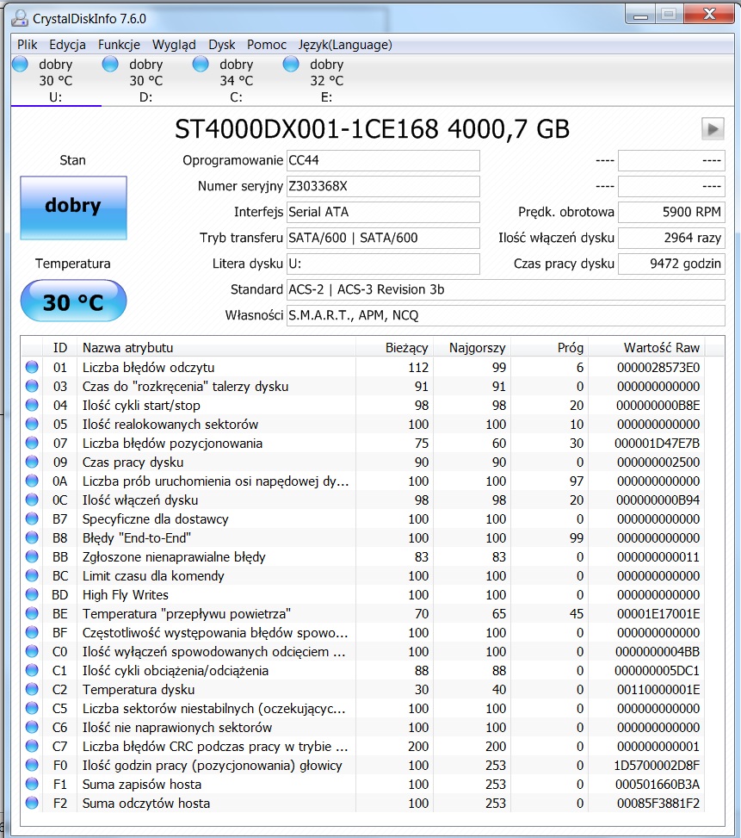Click the 9472 godzin power-on hours field
Image resolution: width=741 pixels, height=838 pixels.
point(671,264)
